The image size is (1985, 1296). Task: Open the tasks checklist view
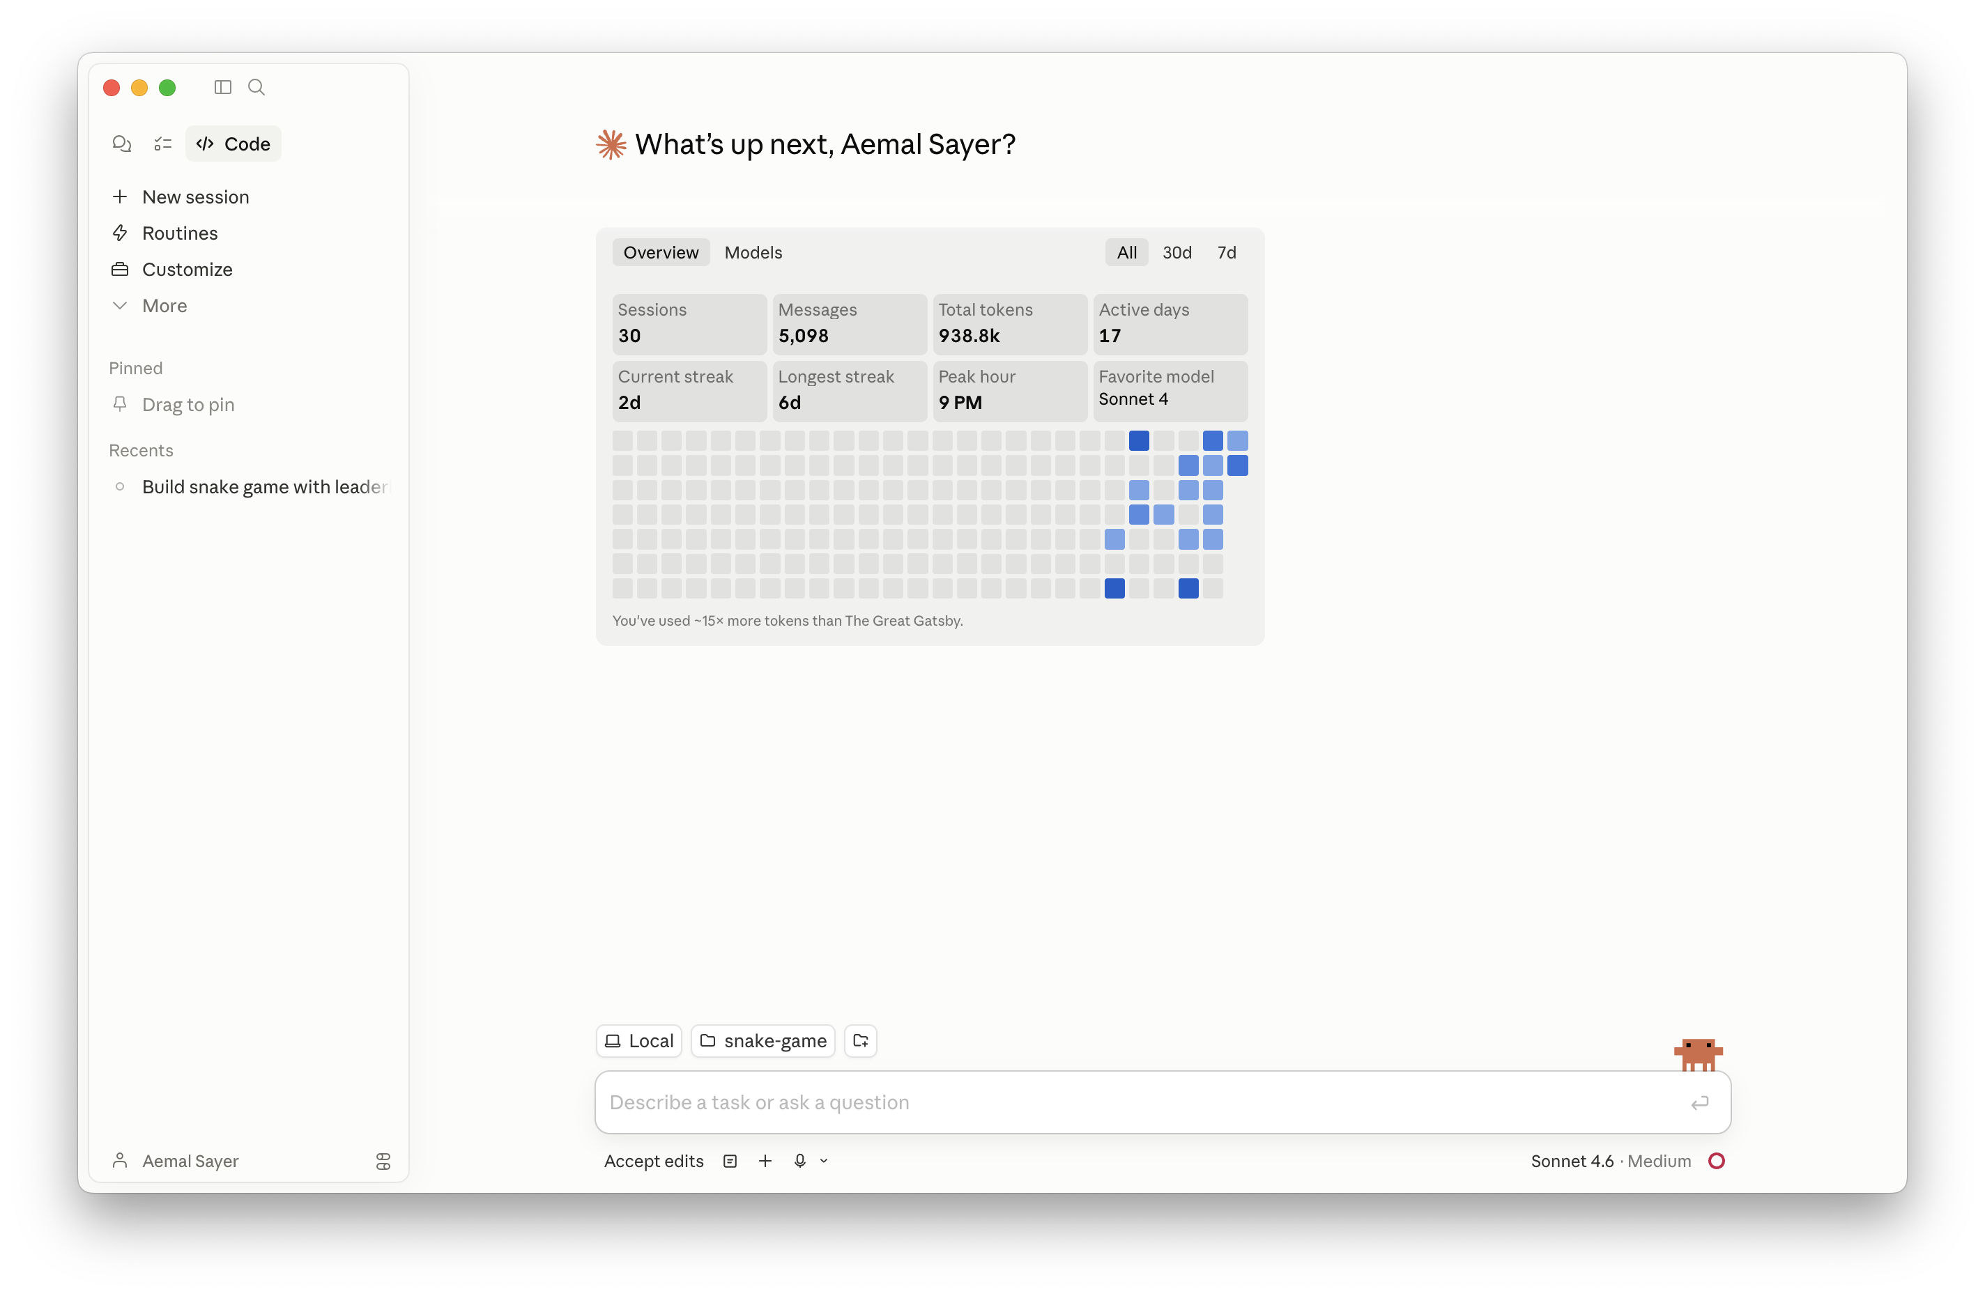[x=162, y=144]
